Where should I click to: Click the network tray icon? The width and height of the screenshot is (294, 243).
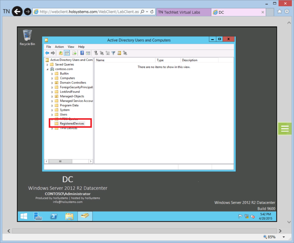click(247, 217)
